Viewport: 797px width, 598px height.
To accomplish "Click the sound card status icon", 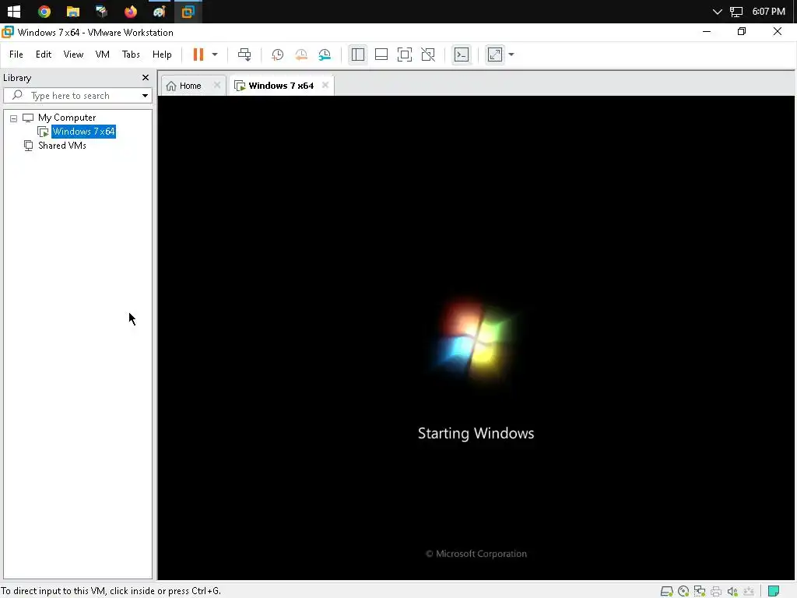I will [x=732, y=591].
